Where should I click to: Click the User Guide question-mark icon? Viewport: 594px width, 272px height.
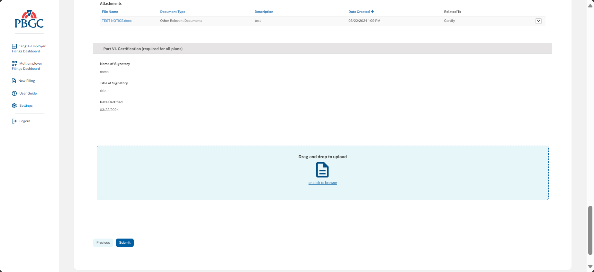tap(14, 94)
